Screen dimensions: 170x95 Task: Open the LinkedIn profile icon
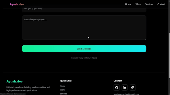coord(124,88)
